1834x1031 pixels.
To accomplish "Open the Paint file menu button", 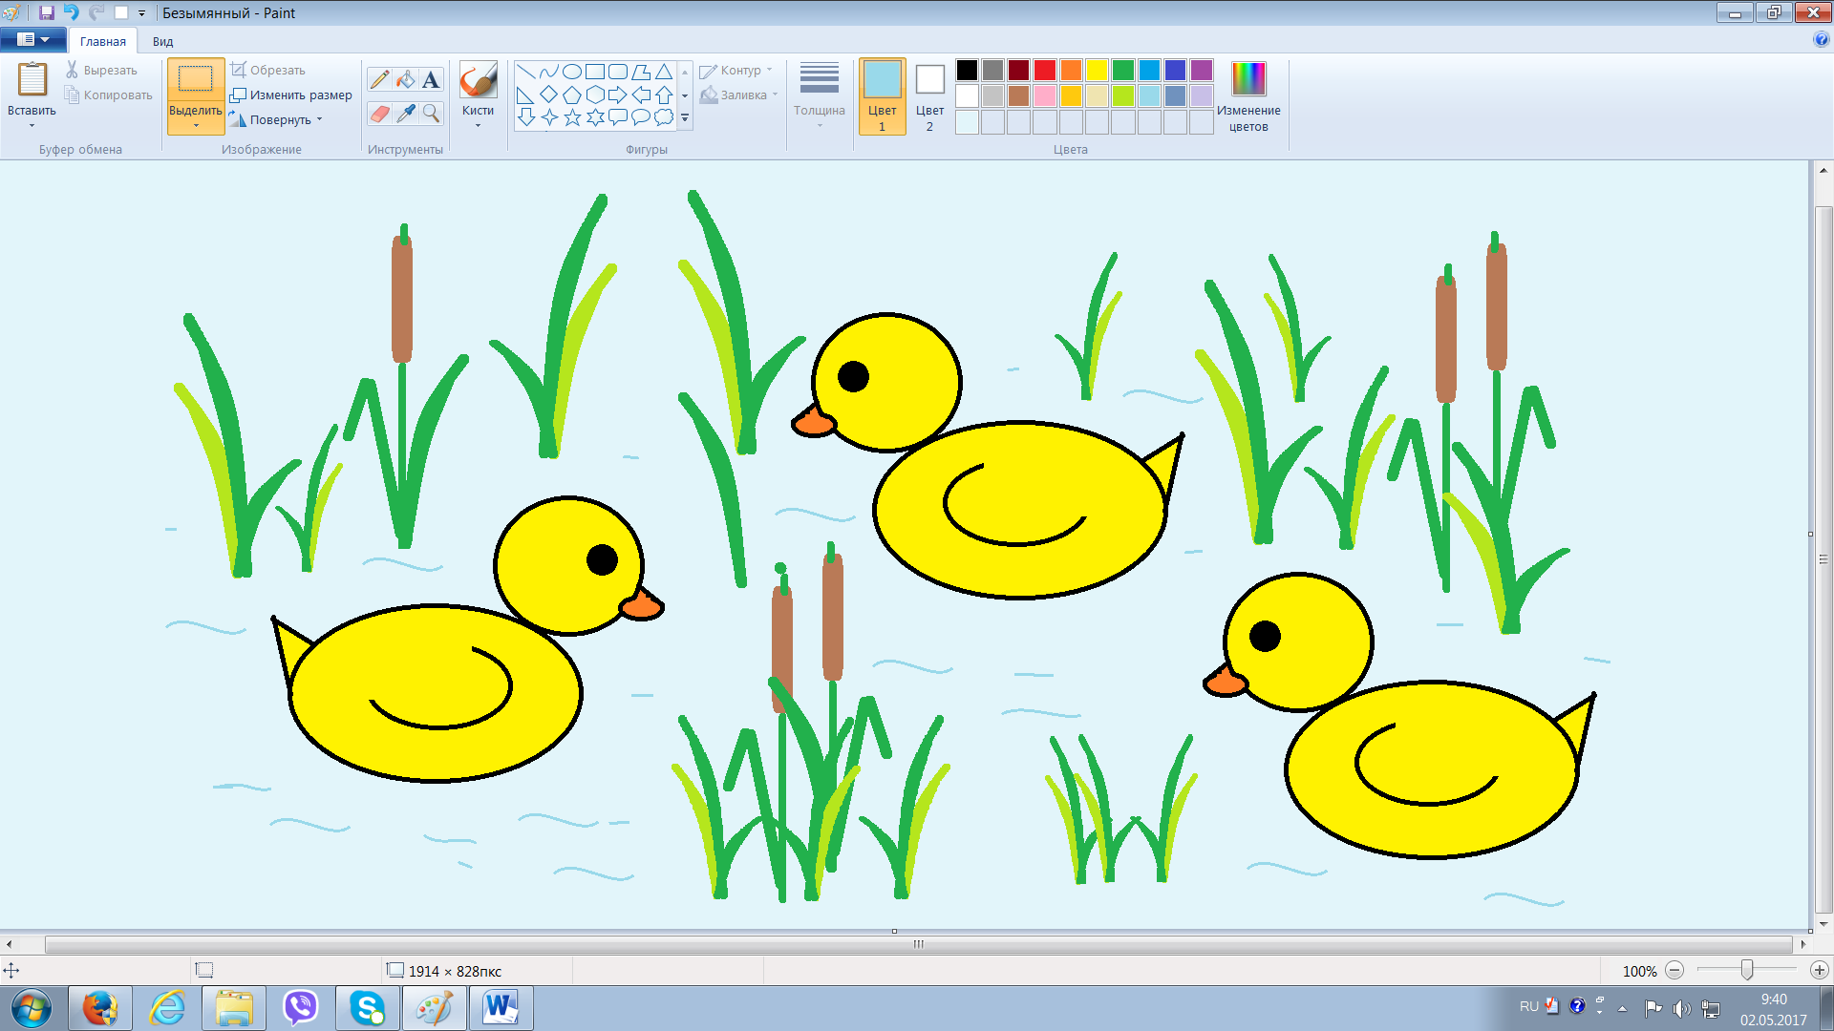I will 32,40.
